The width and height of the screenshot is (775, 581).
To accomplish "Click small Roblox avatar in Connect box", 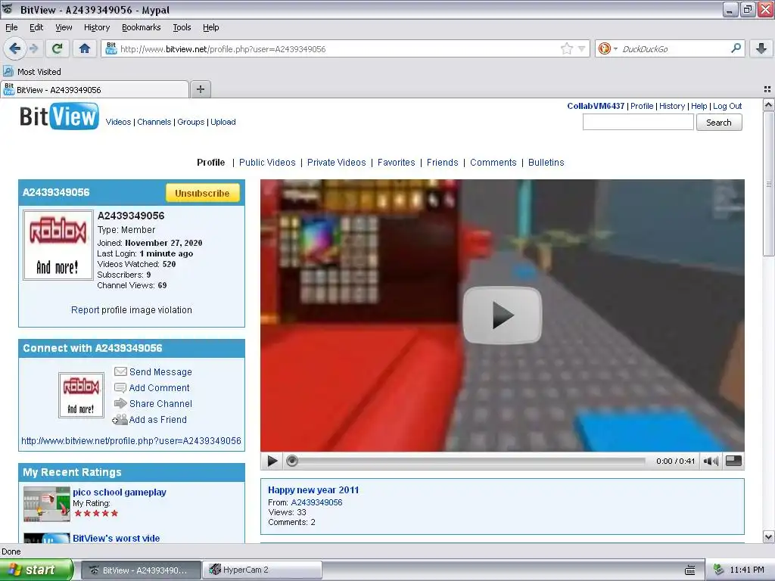I will click(x=81, y=395).
